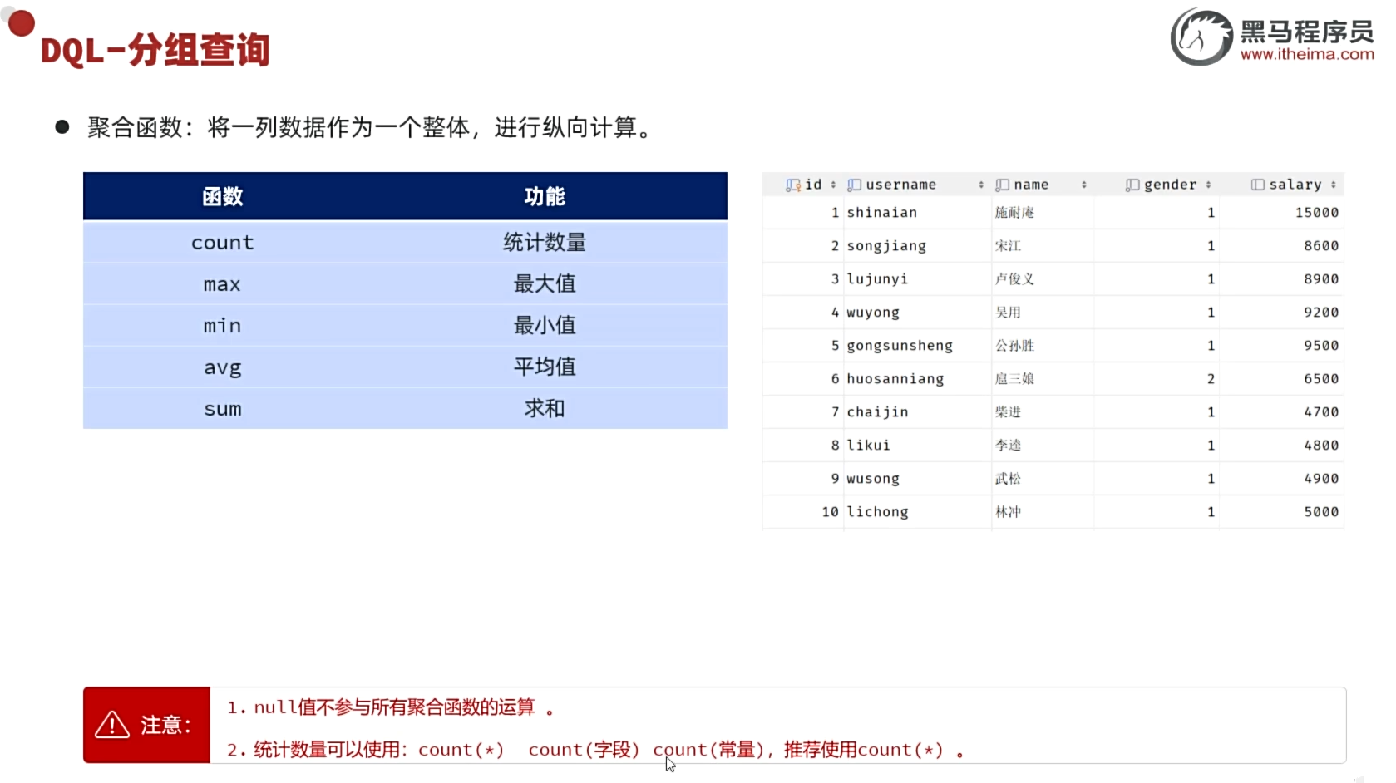
Task: Click the id column key icon
Action: click(x=793, y=185)
